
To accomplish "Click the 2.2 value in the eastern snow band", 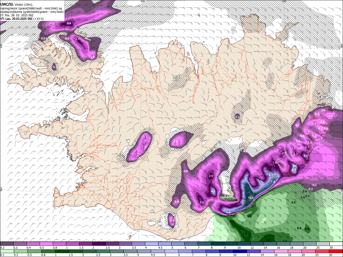I will coord(296,154).
